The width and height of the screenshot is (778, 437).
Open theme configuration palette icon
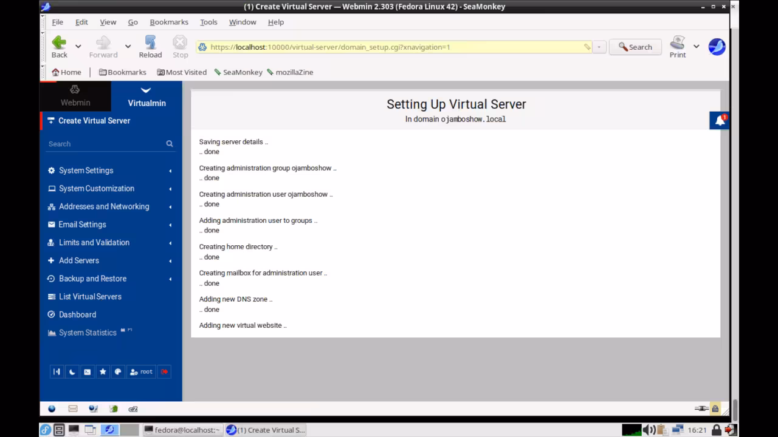pos(118,371)
